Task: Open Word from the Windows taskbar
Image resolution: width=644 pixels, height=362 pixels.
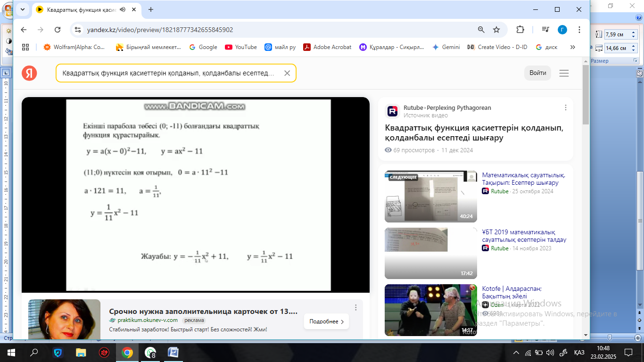Action: (x=173, y=352)
